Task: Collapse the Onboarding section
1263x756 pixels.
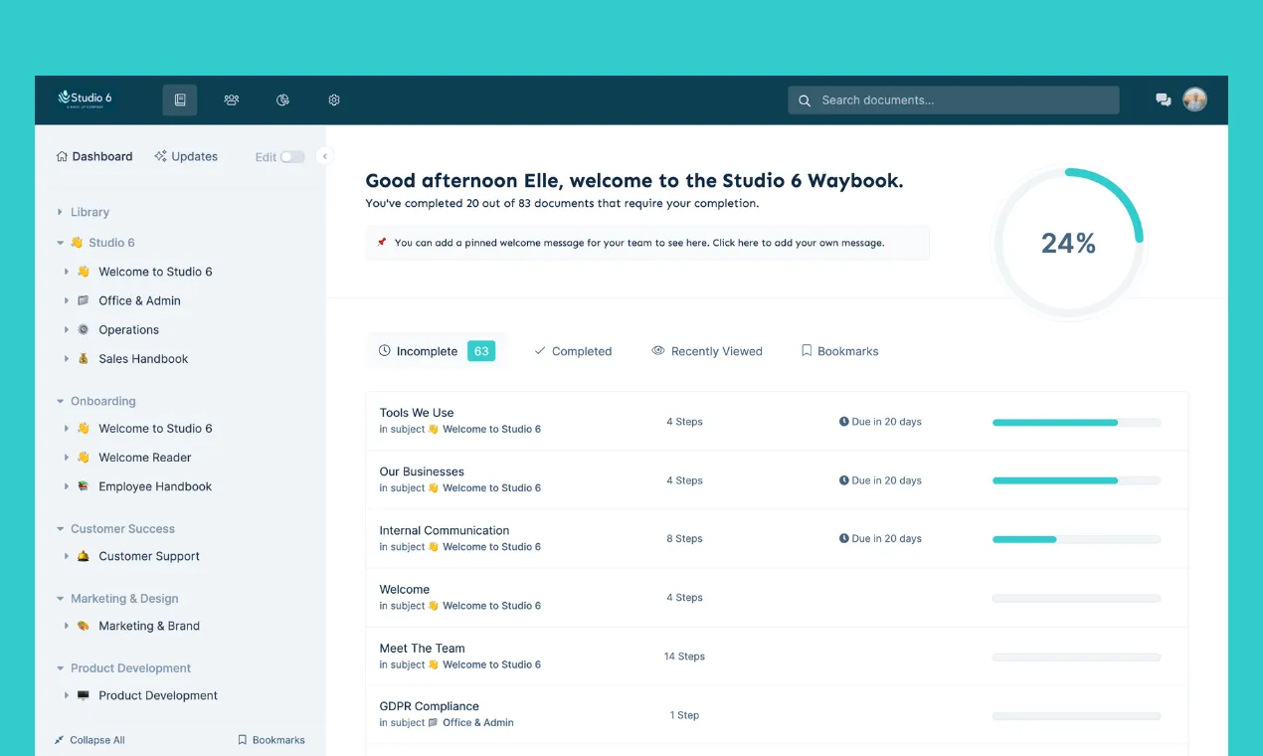Action: coord(61,402)
